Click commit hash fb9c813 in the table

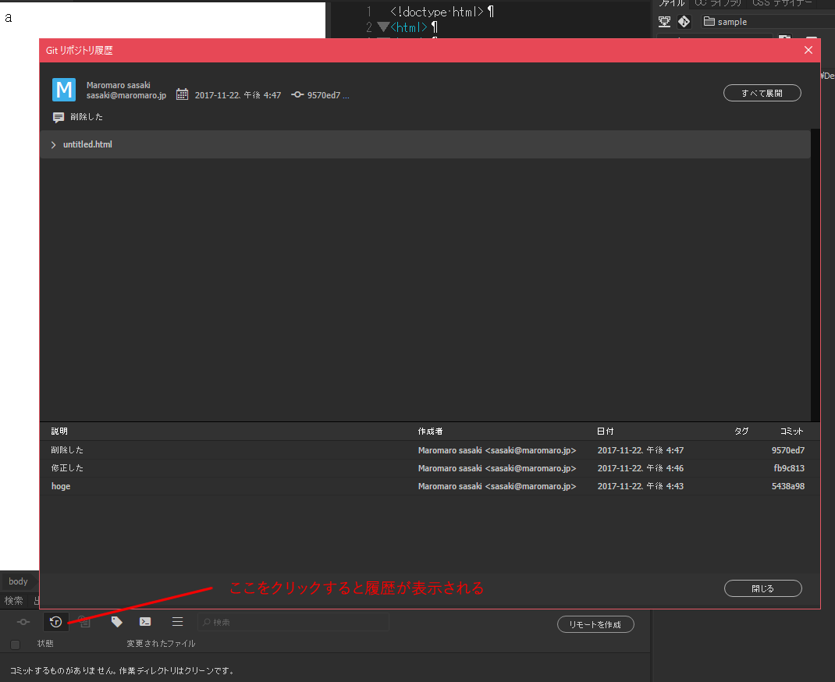point(789,468)
